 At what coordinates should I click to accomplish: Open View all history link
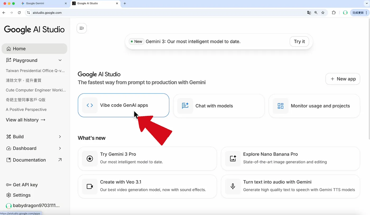pyautogui.click(x=26, y=120)
